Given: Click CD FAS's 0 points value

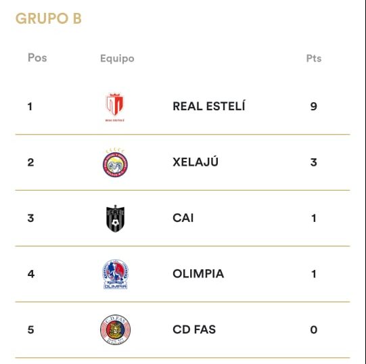Looking at the screenshot, I should pos(314,329).
